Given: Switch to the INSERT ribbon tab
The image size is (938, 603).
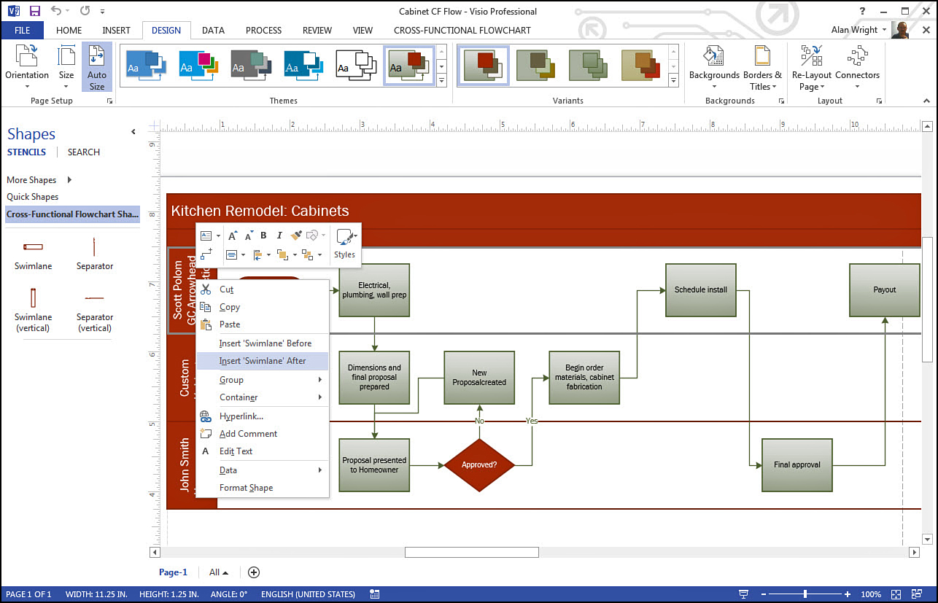Looking at the screenshot, I should coord(116,30).
